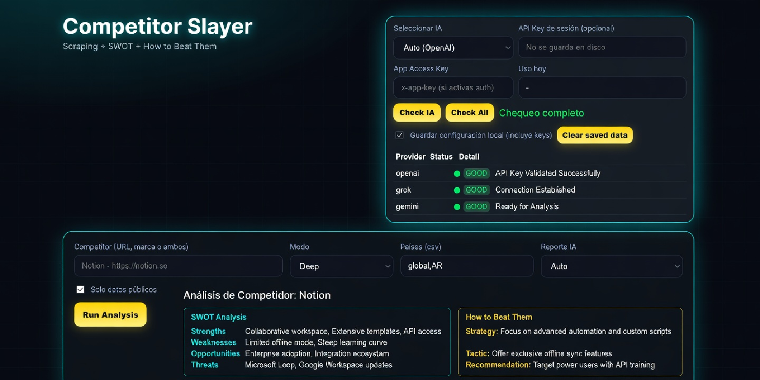This screenshot has width=760, height=380.
Task: Toggle Guardar configuración local checkbox
Action: (399, 135)
